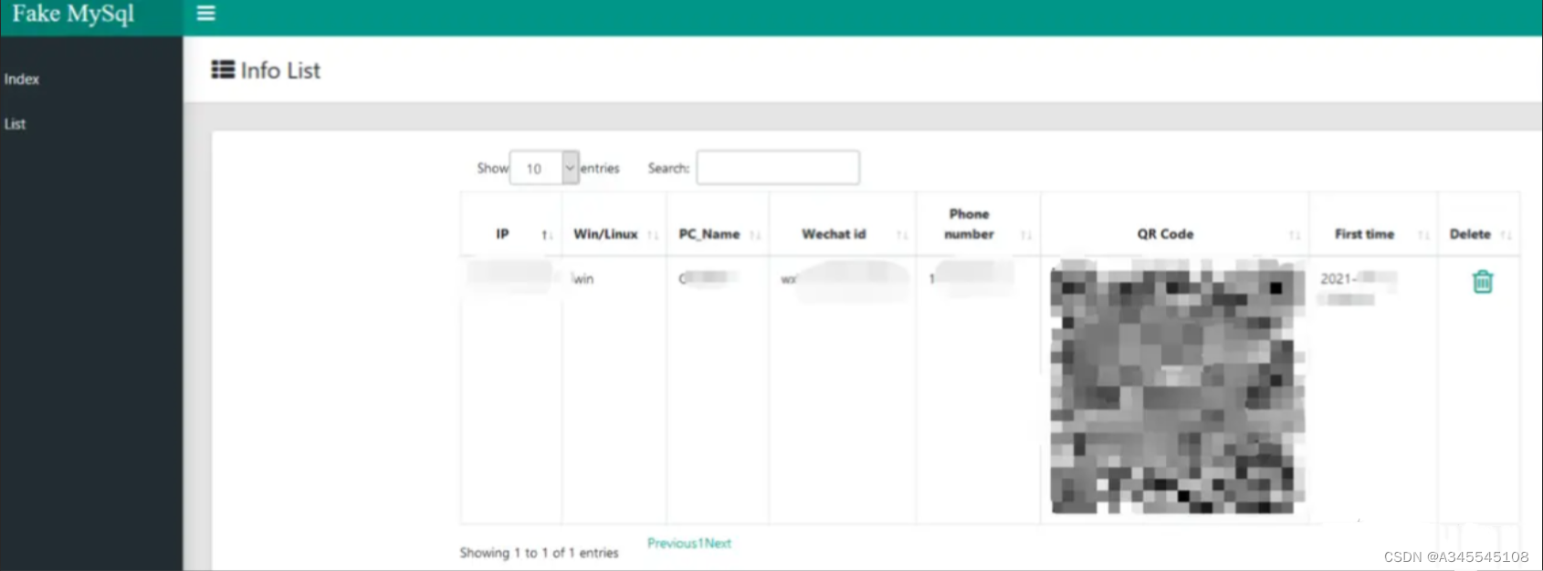Image resolution: width=1543 pixels, height=571 pixels.
Task: Click the Phone number header text
Action: coord(969,224)
